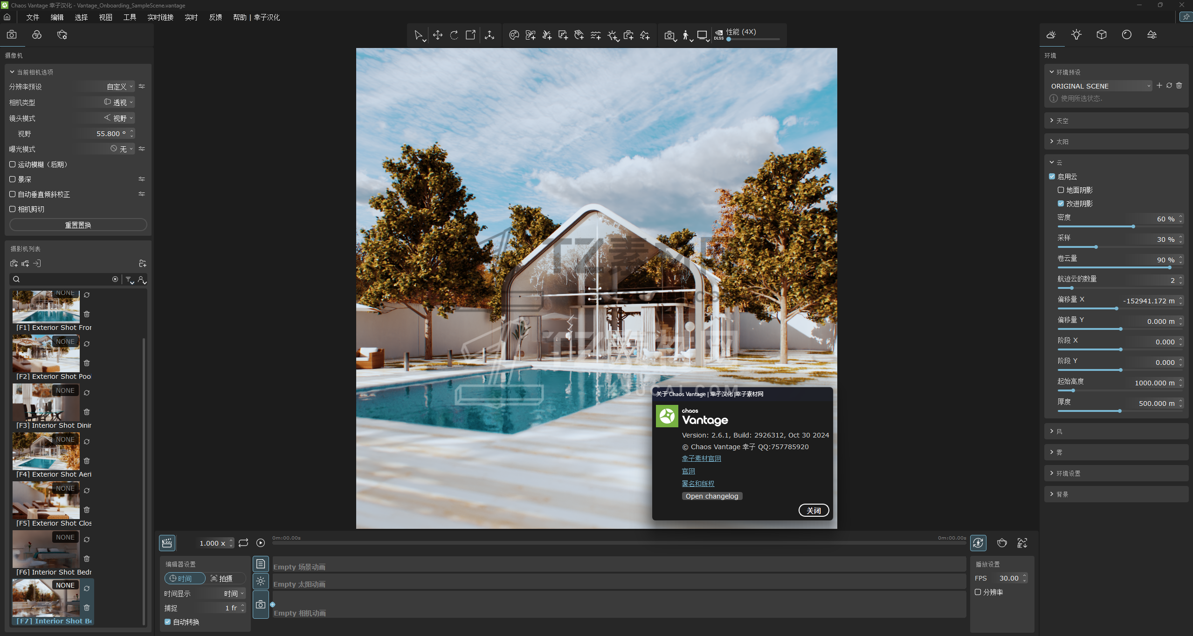The width and height of the screenshot is (1193, 636).
Task: Enable 地面阴影 ground shadows checkbox
Action: pyautogui.click(x=1061, y=190)
